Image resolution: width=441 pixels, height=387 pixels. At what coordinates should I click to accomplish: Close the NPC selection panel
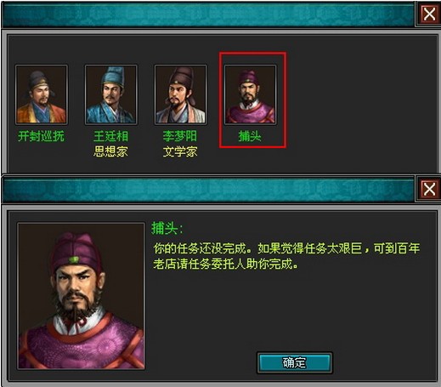(429, 14)
